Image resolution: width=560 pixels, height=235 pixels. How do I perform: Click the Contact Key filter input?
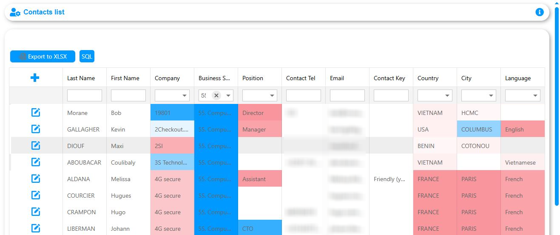point(391,95)
